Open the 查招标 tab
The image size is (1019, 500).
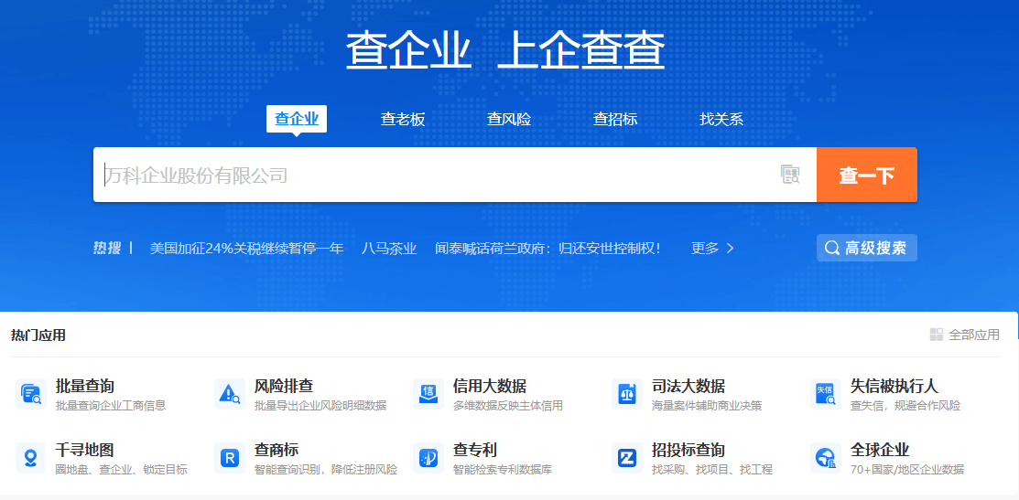(x=615, y=119)
